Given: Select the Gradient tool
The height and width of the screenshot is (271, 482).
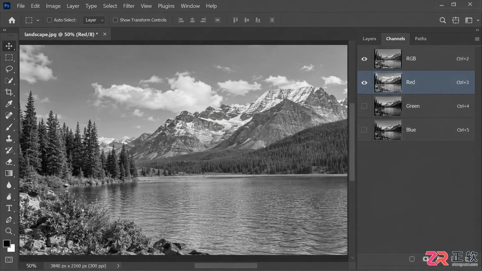Looking at the screenshot, I should (x=9, y=173).
